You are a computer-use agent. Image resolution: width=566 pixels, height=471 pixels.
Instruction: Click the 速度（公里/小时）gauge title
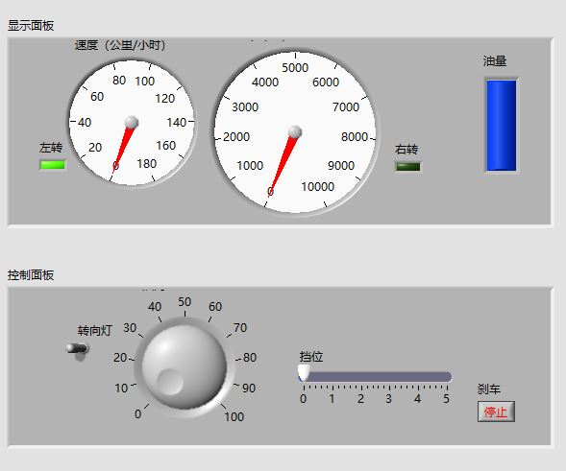pos(120,45)
